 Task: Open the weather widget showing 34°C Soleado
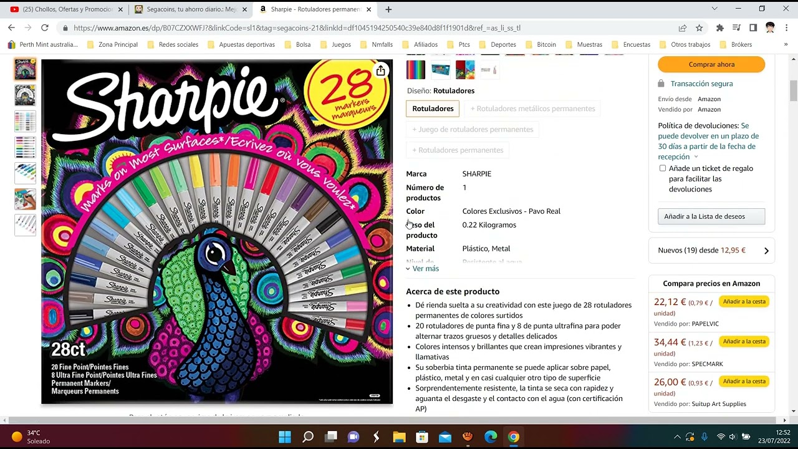tap(31, 437)
